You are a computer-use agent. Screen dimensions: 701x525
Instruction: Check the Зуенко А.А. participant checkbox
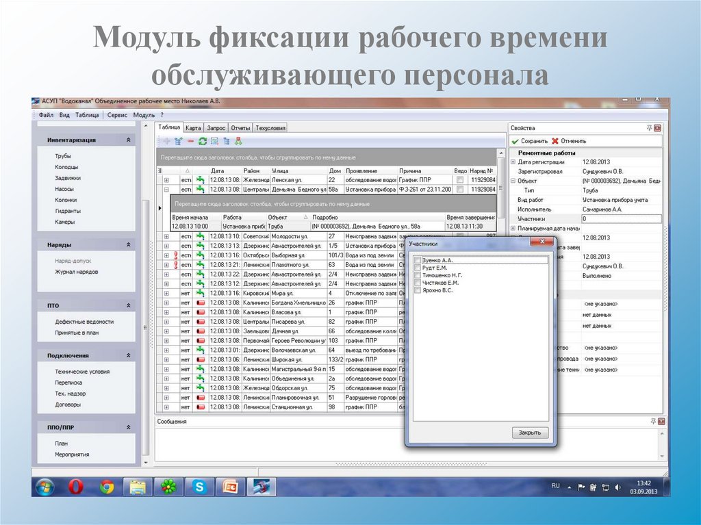[x=418, y=260]
